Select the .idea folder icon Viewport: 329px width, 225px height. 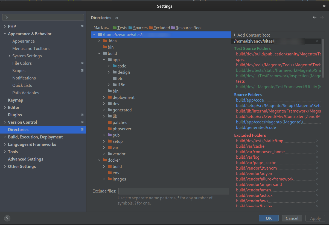(104, 41)
